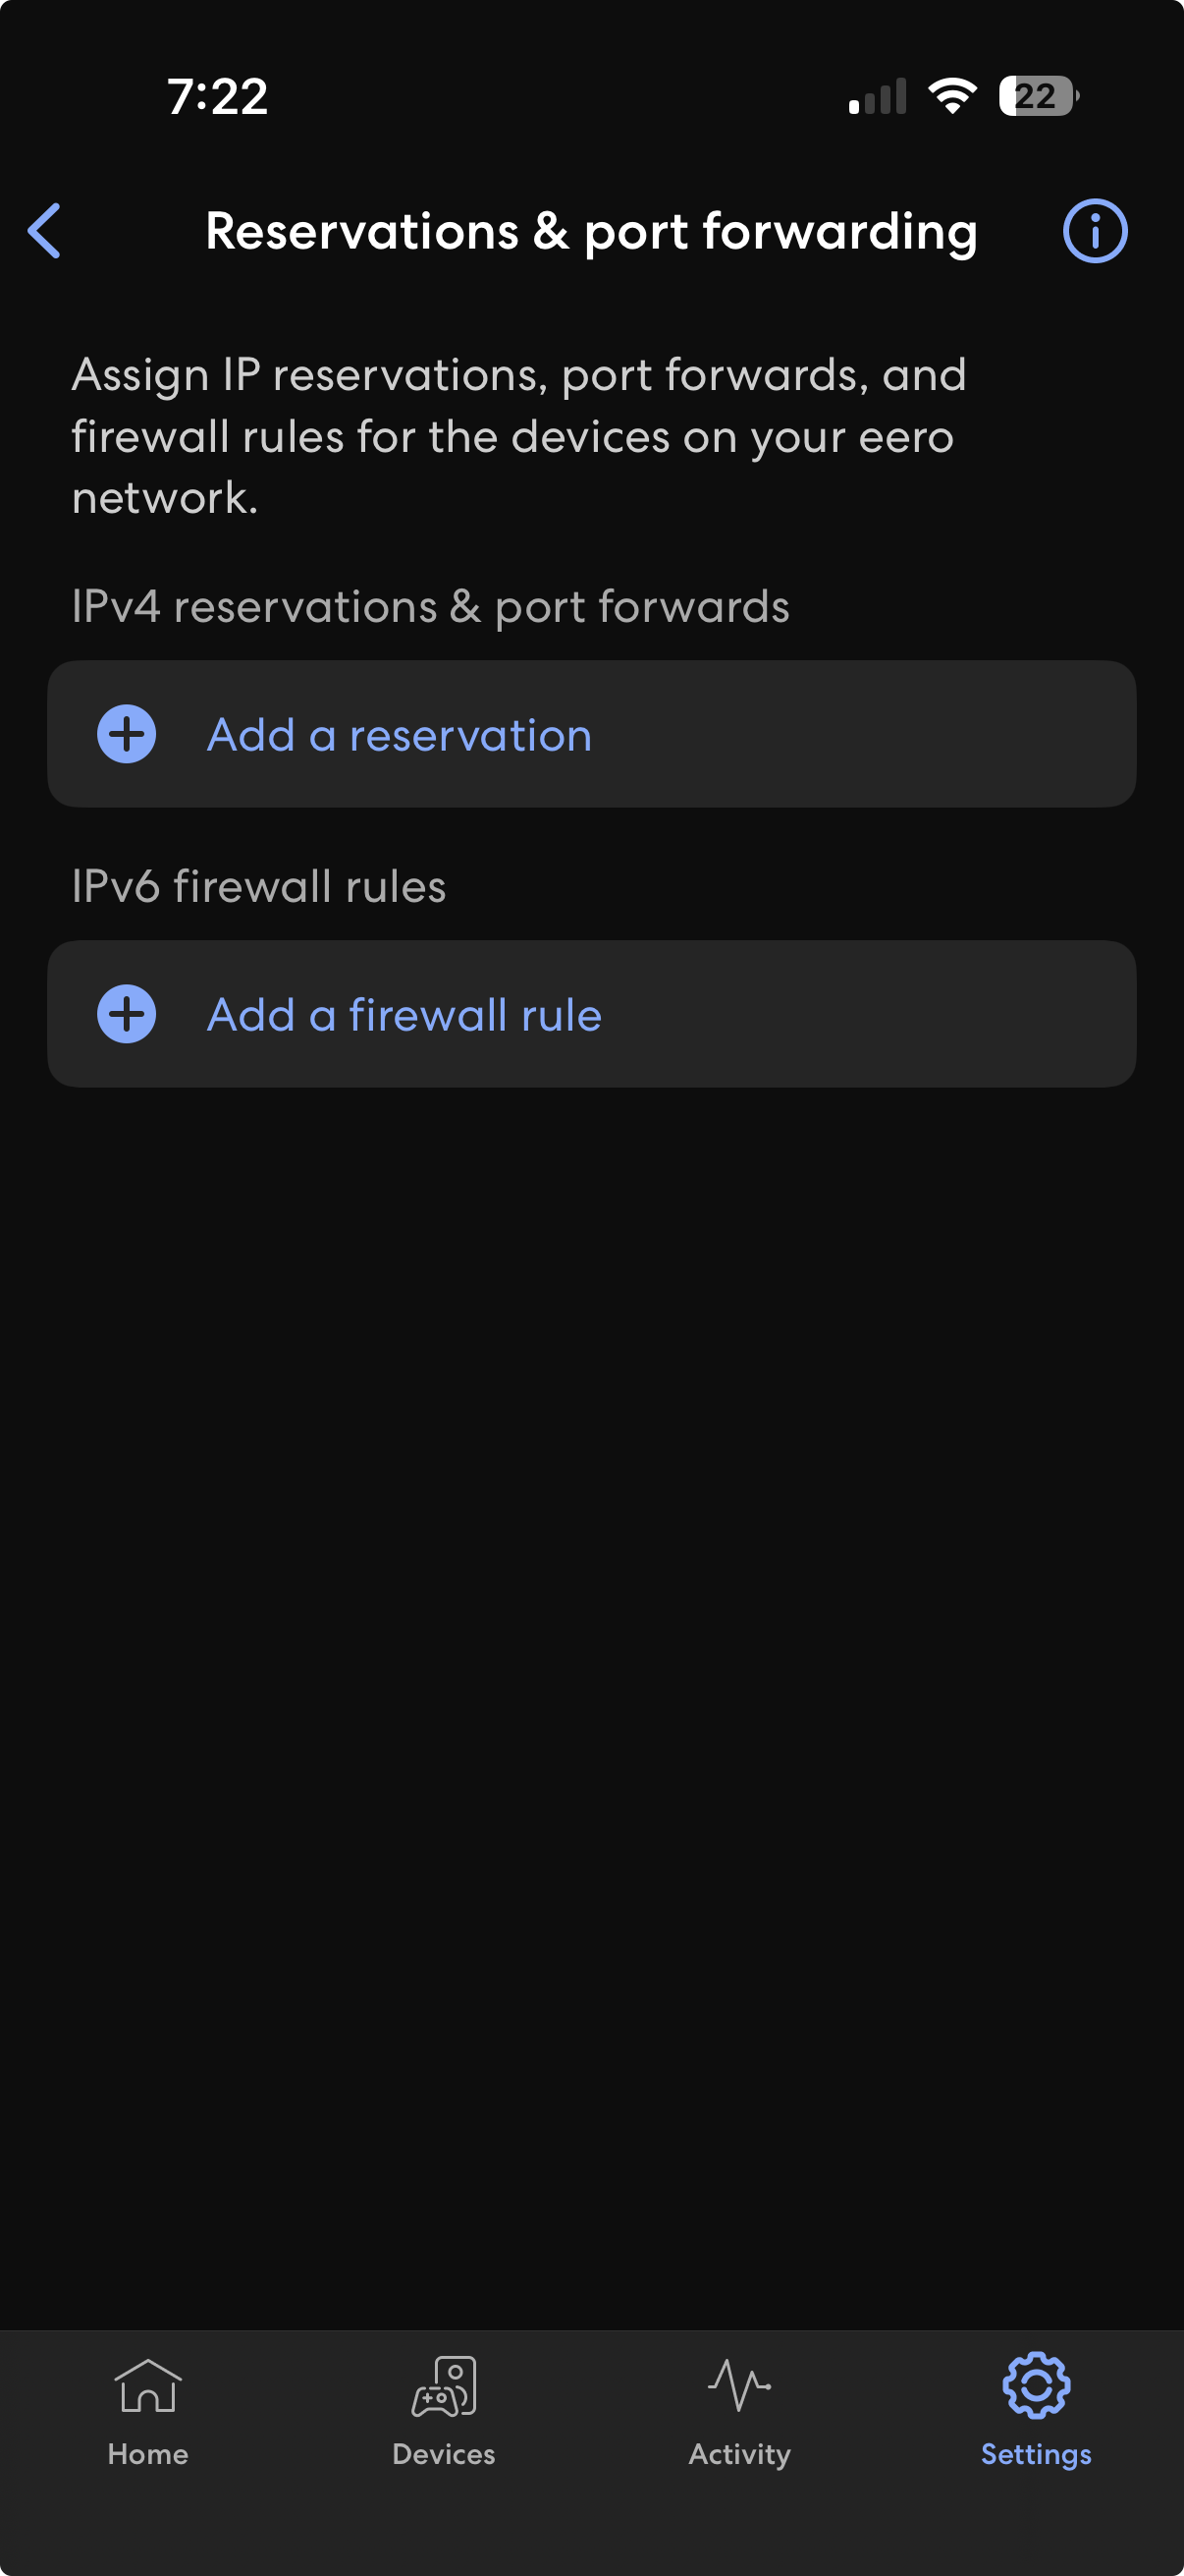Image resolution: width=1184 pixels, height=2576 pixels.
Task: Tap the Reservations & port forwarding title
Action: (591, 232)
